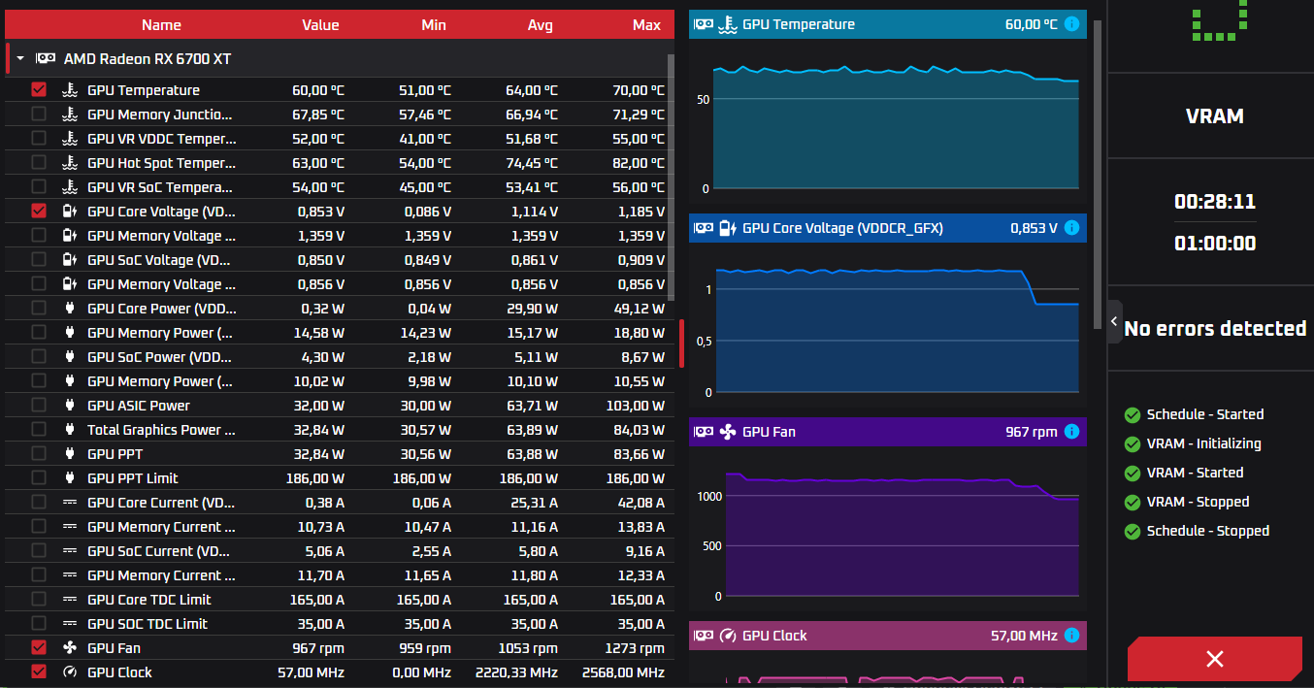Click the 60,00 °C value in graph header
This screenshot has height=688, width=1314.
[1031, 24]
